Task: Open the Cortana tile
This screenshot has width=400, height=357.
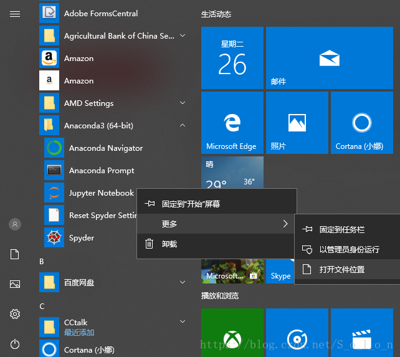Action: point(362,123)
